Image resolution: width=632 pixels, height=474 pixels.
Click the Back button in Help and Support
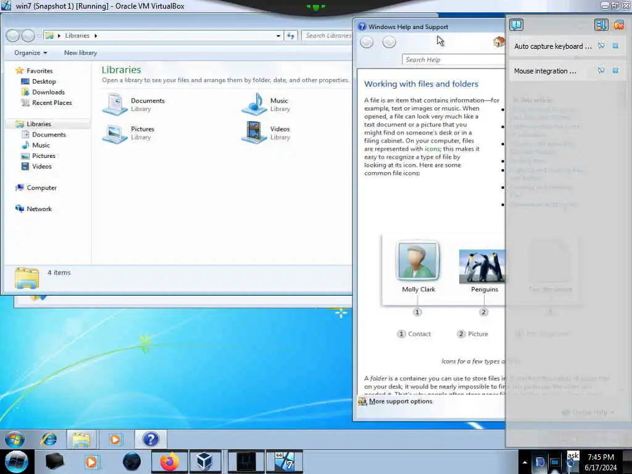367,42
